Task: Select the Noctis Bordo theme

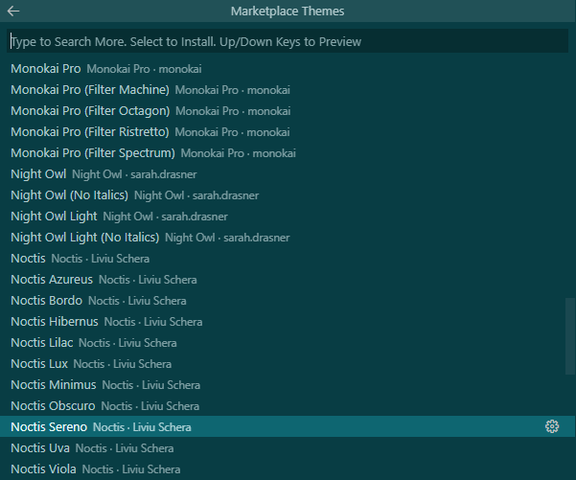Action: (46, 301)
